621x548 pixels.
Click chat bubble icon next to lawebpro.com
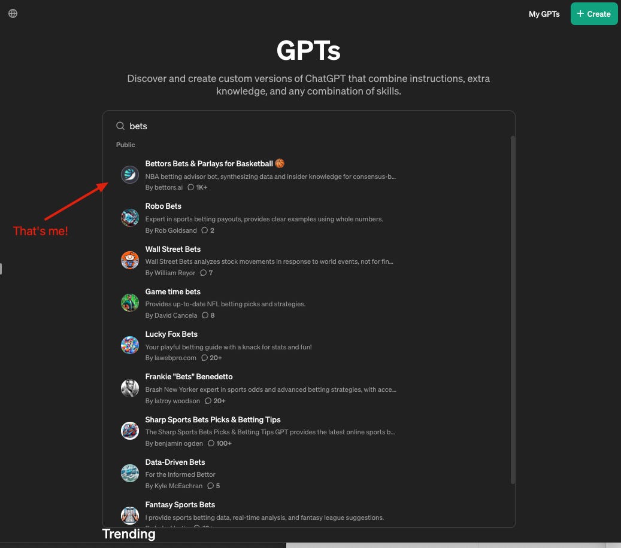(x=204, y=358)
